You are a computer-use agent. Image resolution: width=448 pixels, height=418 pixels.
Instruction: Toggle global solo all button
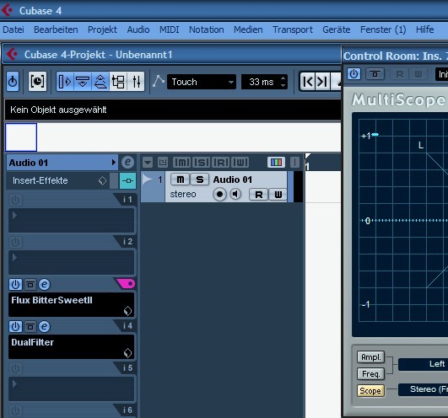tap(202, 162)
